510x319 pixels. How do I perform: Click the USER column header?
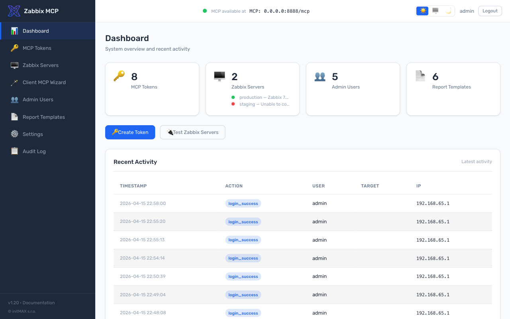318,186
